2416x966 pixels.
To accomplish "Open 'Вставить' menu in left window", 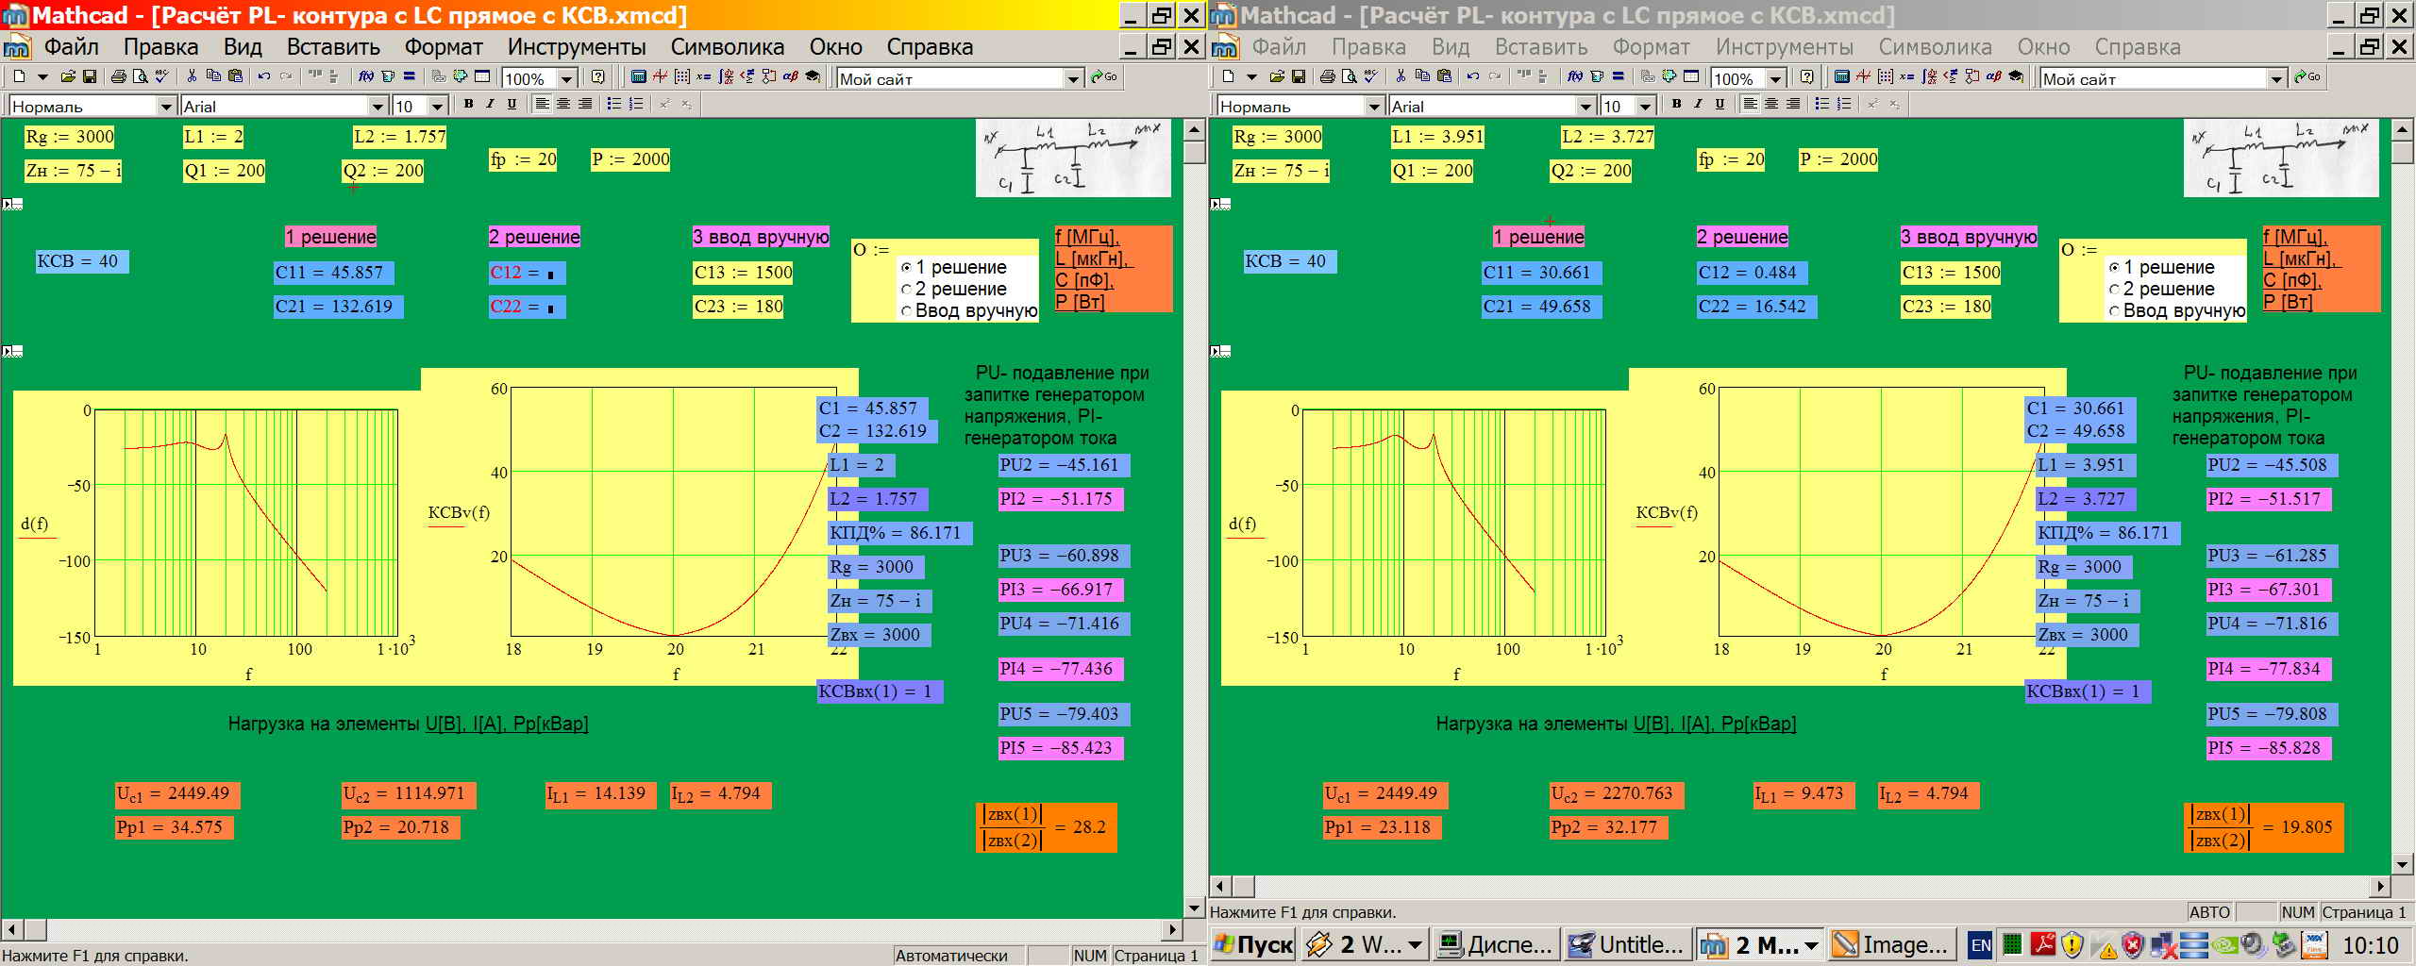I will coord(332,47).
